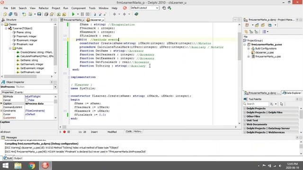303x170 pixels.
Task: Open the Object Inspector component selector dropdown
Action: [x=55, y=87]
